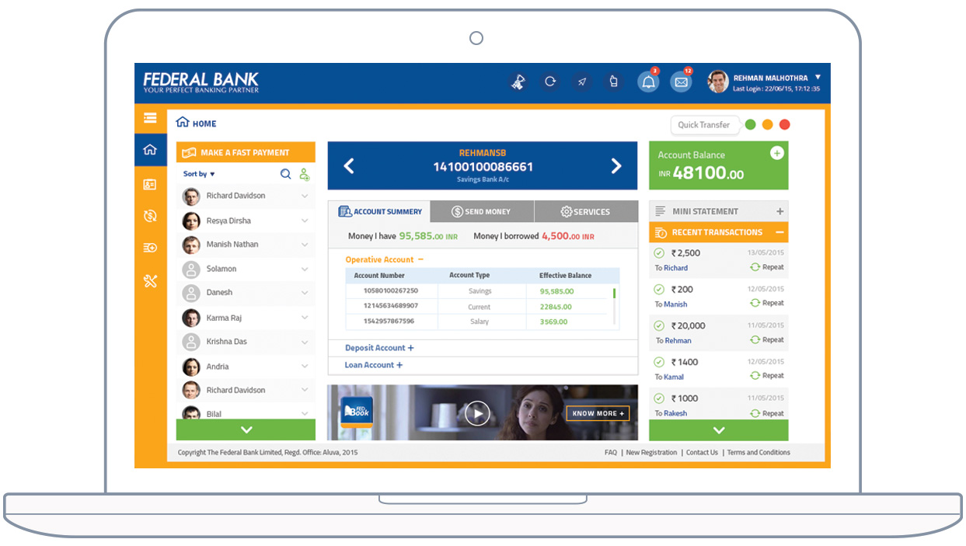The width and height of the screenshot is (966, 546).
Task: Play the FedBook promo video
Action: point(477,413)
